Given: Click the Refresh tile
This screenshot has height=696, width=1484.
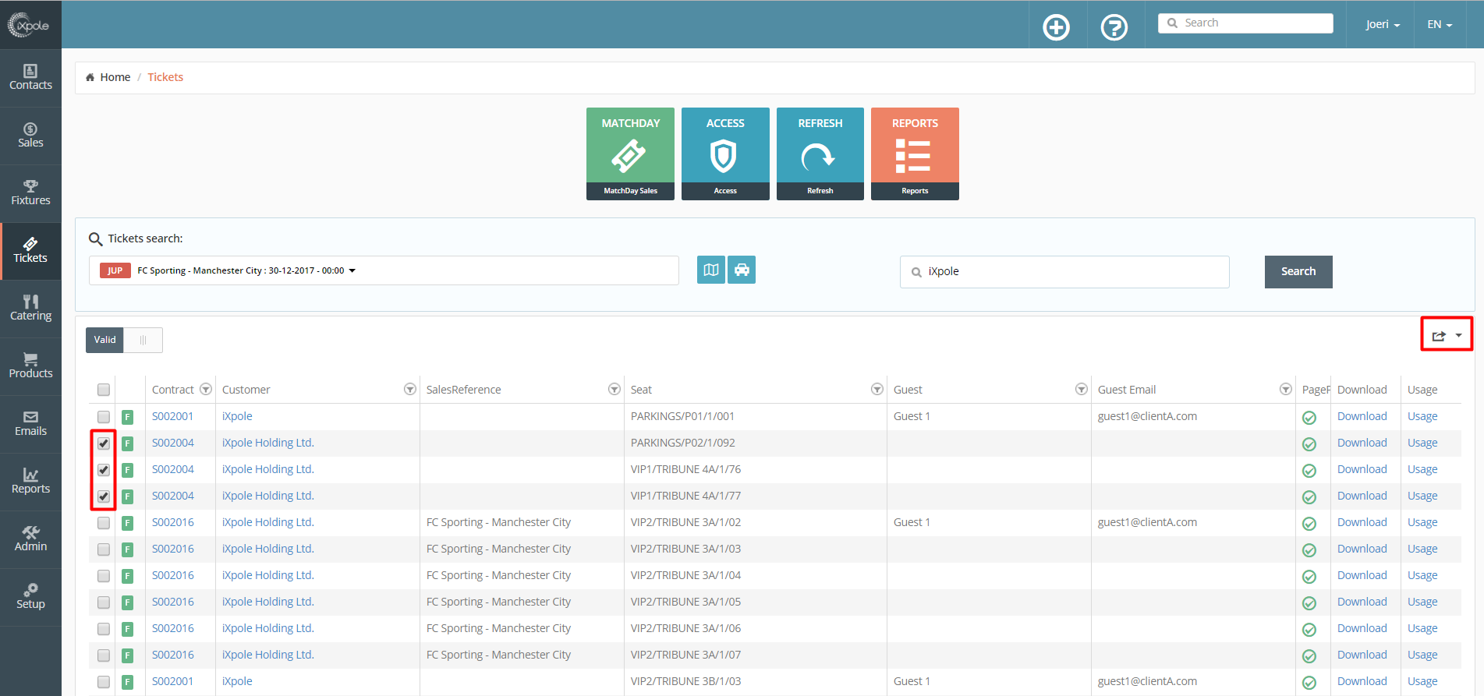Looking at the screenshot, I should click(820, 154).
